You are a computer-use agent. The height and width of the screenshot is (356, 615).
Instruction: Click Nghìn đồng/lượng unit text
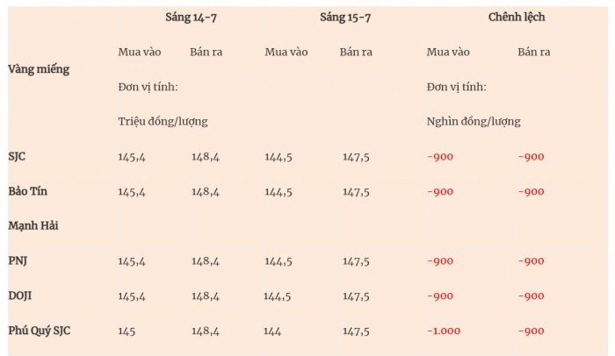click(x=474, y=121)
